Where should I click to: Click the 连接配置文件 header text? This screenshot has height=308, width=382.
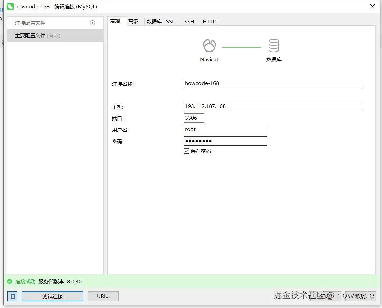(30, 23)
